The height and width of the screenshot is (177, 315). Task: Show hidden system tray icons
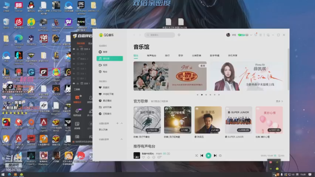[274, 175]
